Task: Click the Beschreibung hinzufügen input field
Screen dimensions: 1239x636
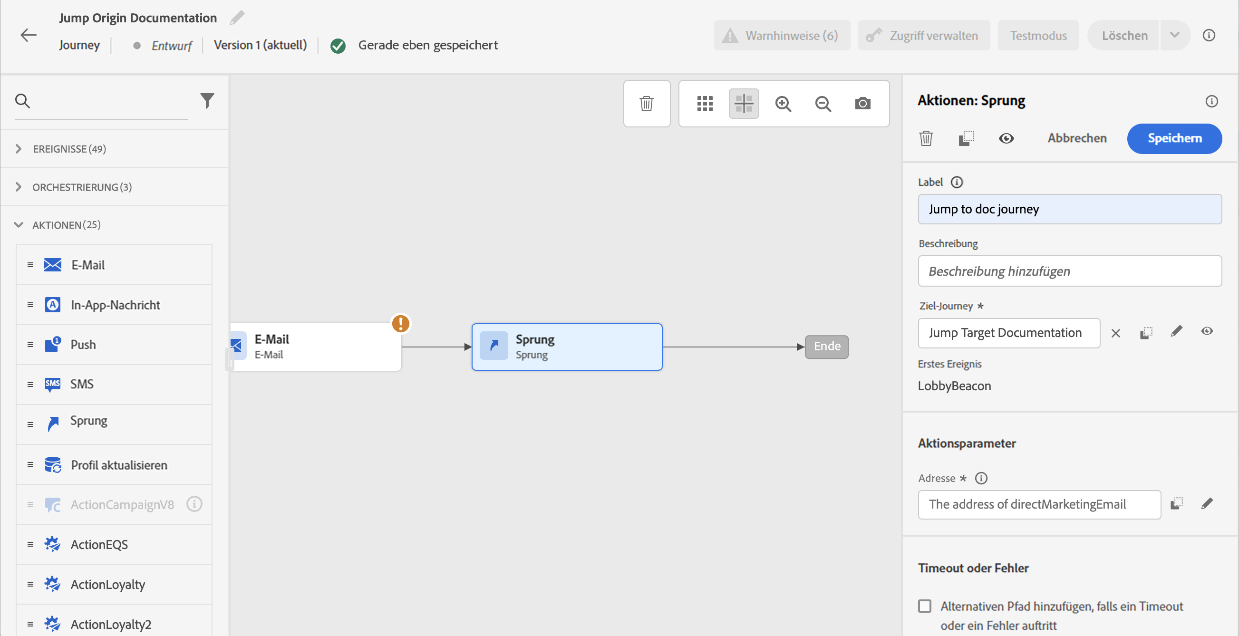Action: tap(1069, 271)
